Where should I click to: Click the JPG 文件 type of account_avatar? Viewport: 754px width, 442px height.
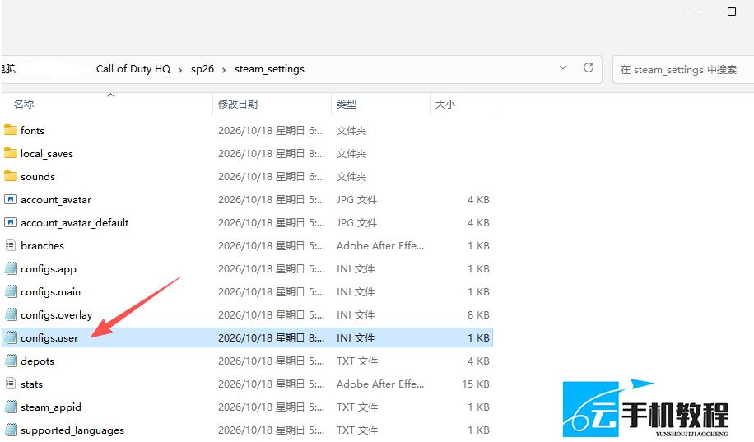356,199
